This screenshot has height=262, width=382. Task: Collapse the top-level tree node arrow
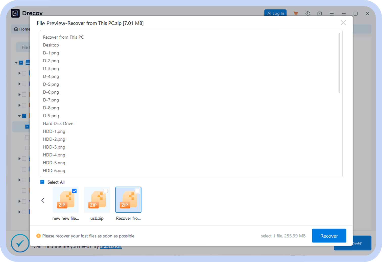16,63
